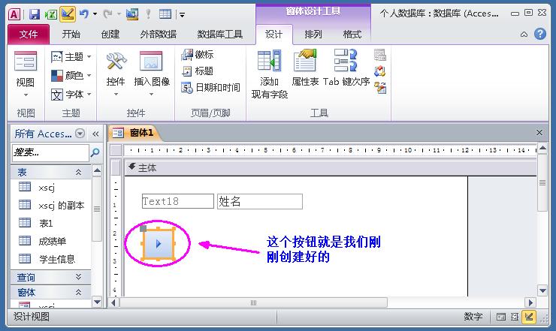Switch to Layout View in the status bar
Viewport: 556px width, 331px height.
(515, 317)
